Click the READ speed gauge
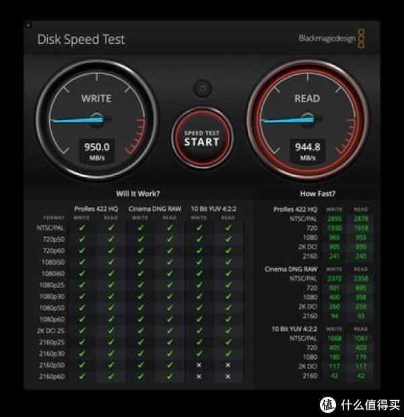Viewport: 404px width, 417px height. pyautogui.click(x=308, y=120)
